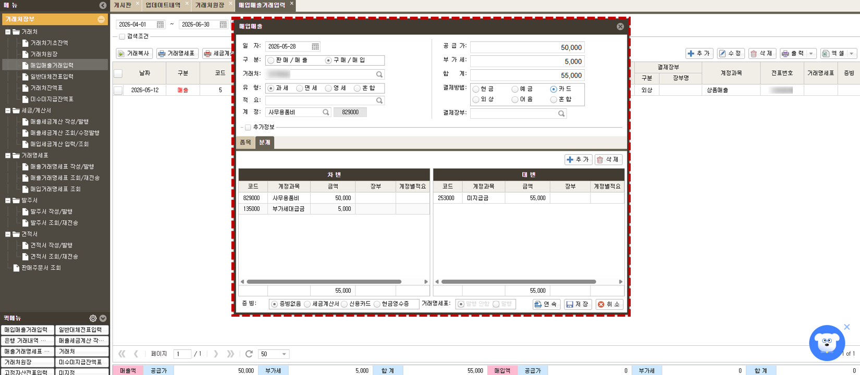Screen dimensions: 860x375
Task: Close the 매입매출 dialog with X icon
Action: click(620, 27)
